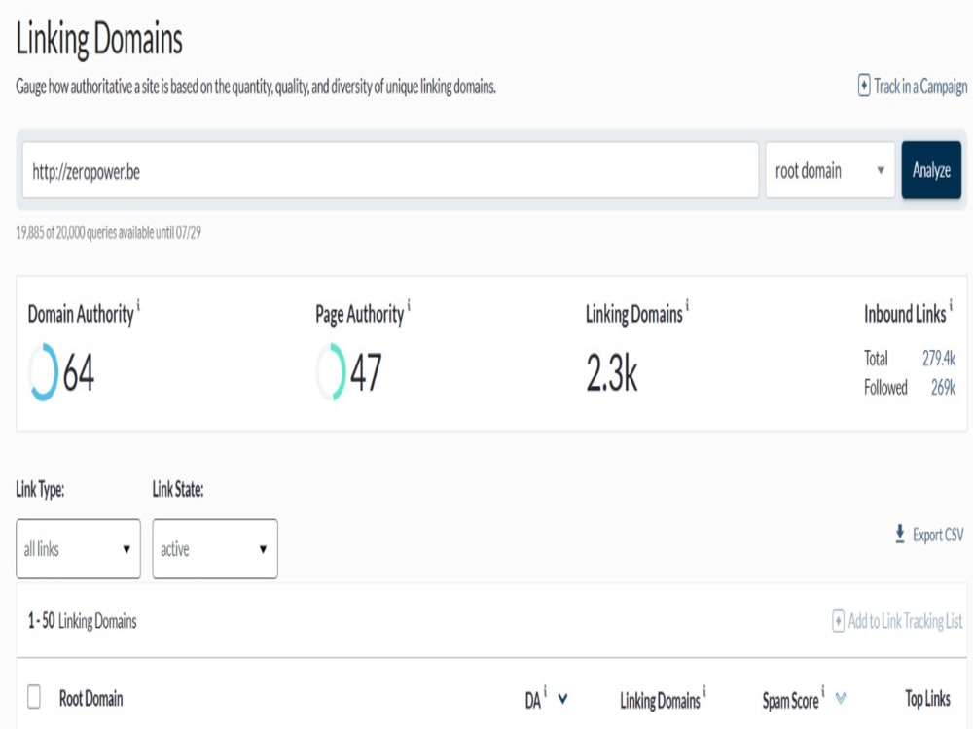Click the Page Authority score 47
Viewport: 973px width, 729px height.
pos(366,372)
